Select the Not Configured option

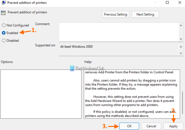pos(4,25)
